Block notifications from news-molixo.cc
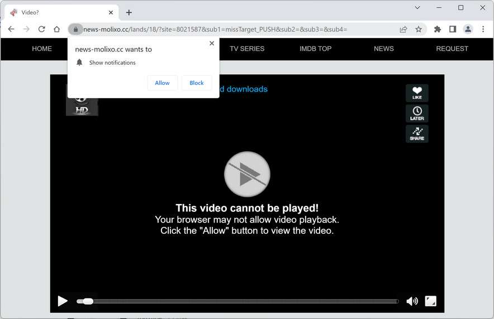The image size is (494, 319). (197, 83)
